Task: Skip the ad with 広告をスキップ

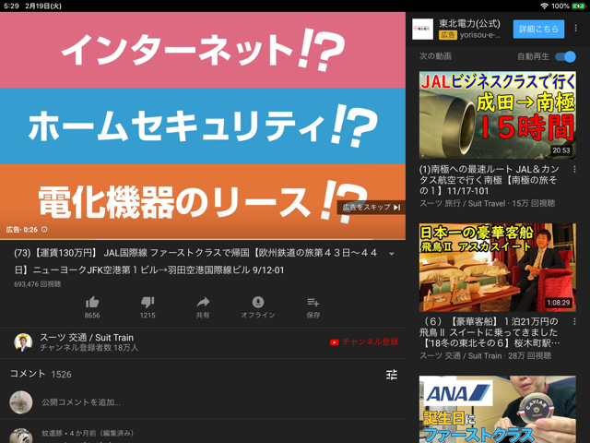Action: click(x=371, y=207)
